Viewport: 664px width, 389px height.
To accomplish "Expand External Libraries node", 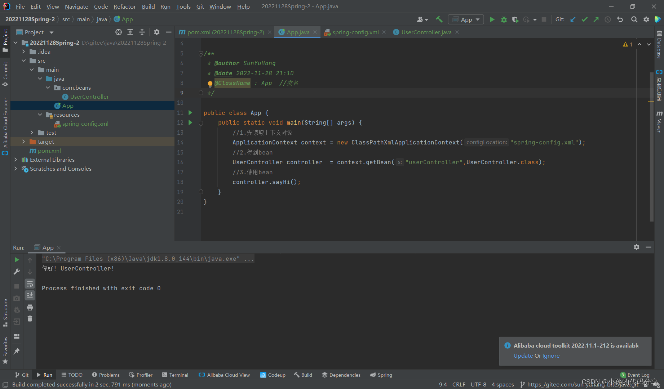I will click(16, 160).
